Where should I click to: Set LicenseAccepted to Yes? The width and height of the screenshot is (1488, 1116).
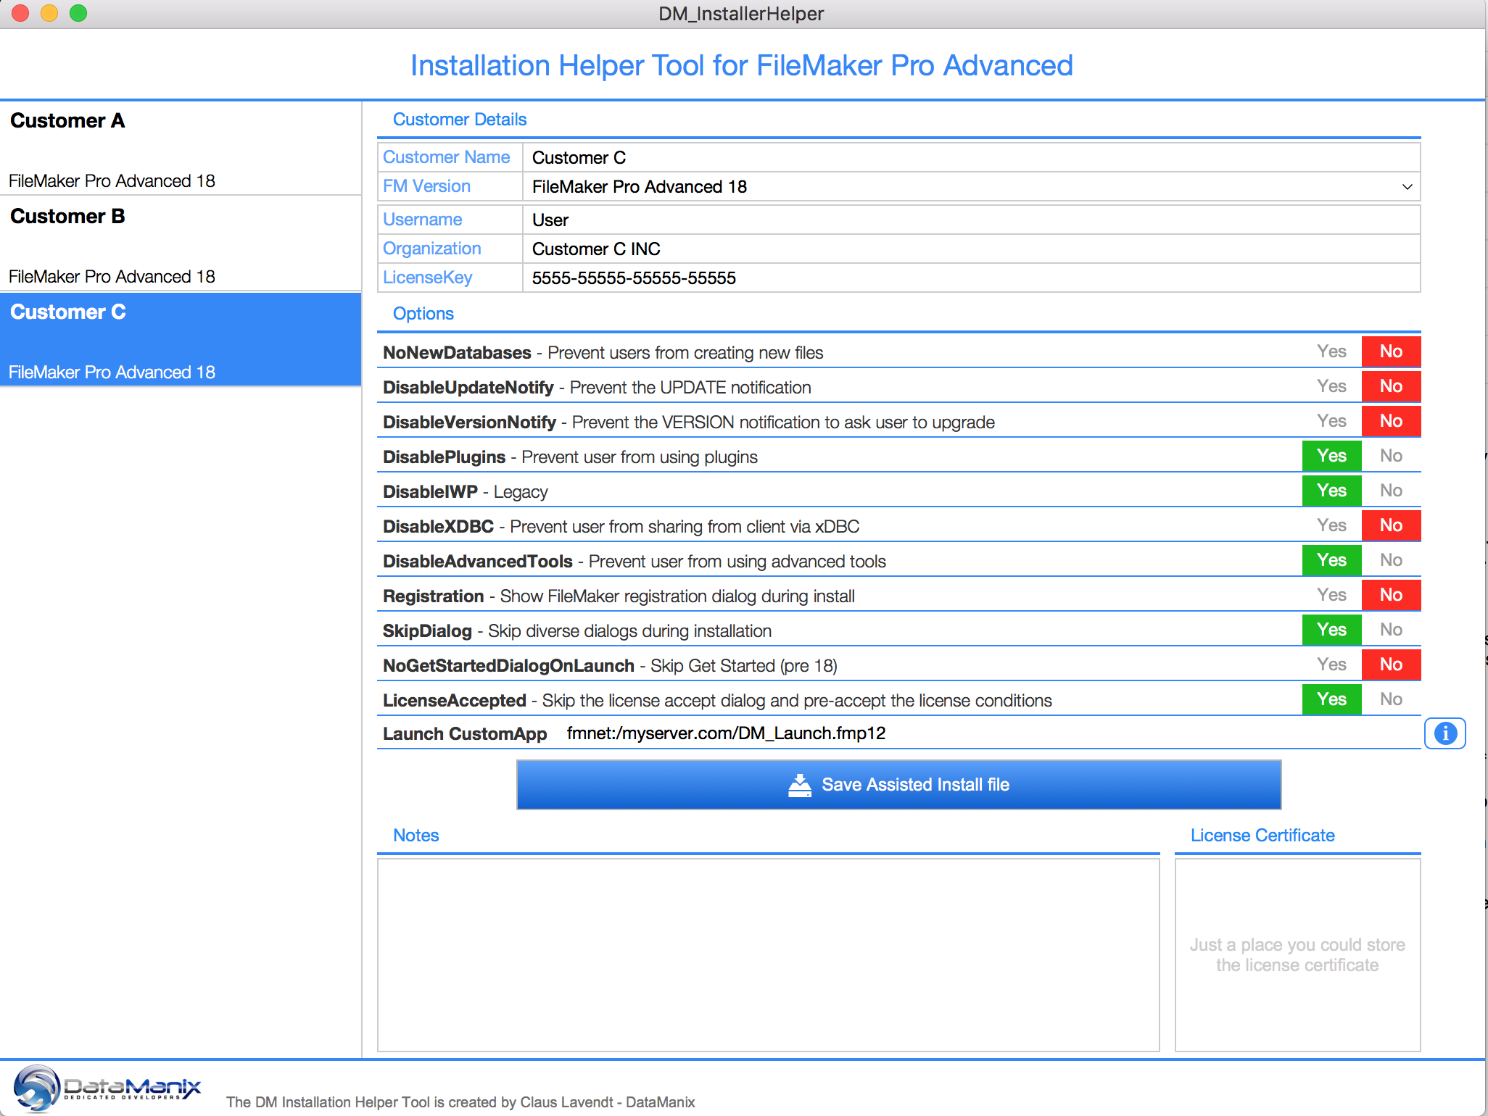click(x=1332, y=699)
